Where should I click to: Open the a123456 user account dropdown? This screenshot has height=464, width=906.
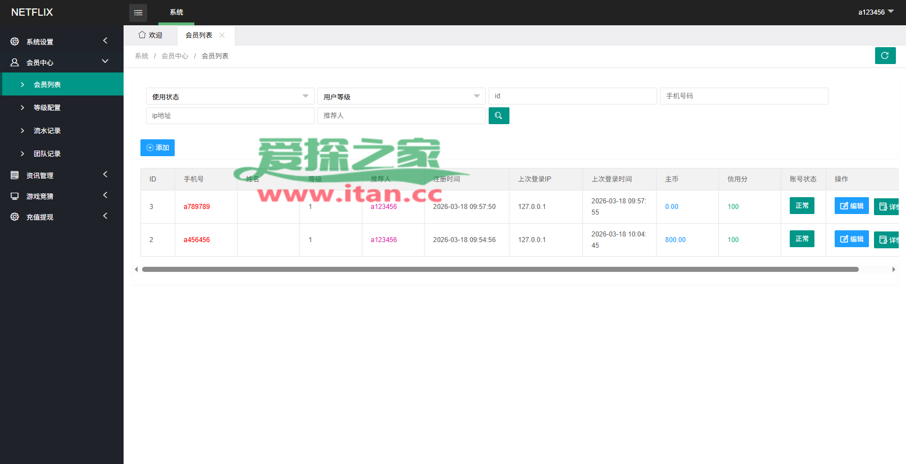pos(875,12)
